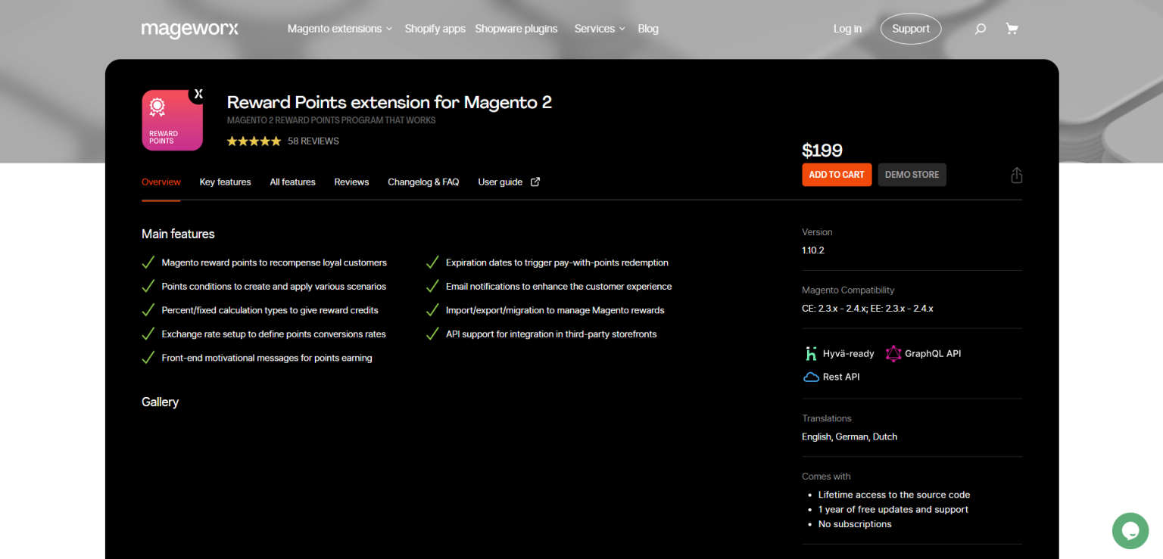
Task: Click 'API support for integration' feature
Action: pos(551,334)
